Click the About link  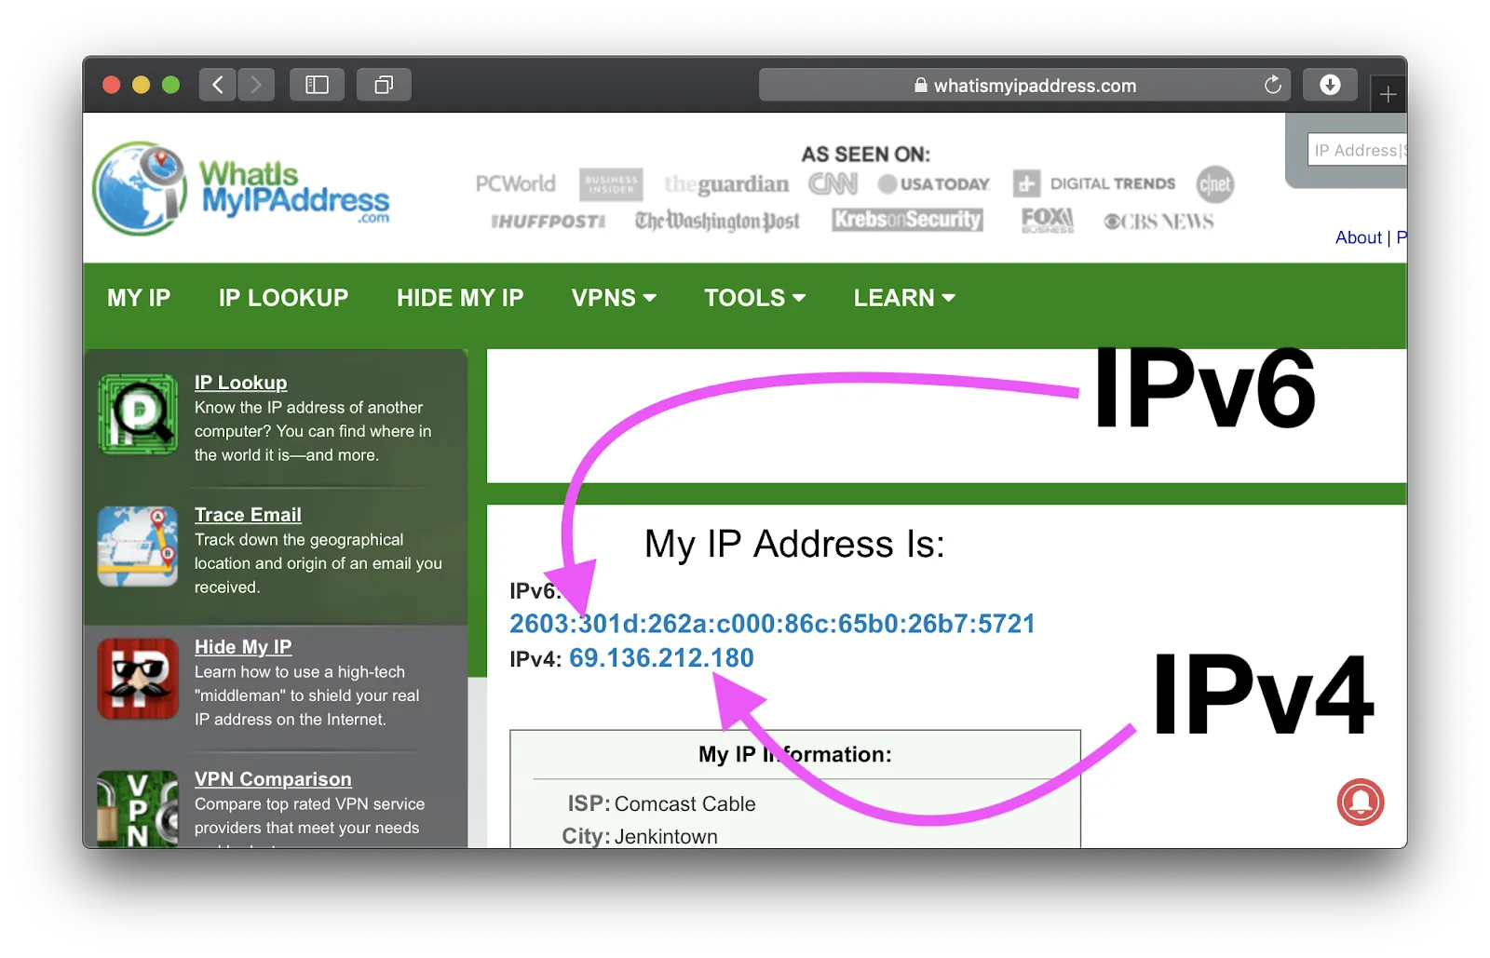click(x=1358, y=237)
